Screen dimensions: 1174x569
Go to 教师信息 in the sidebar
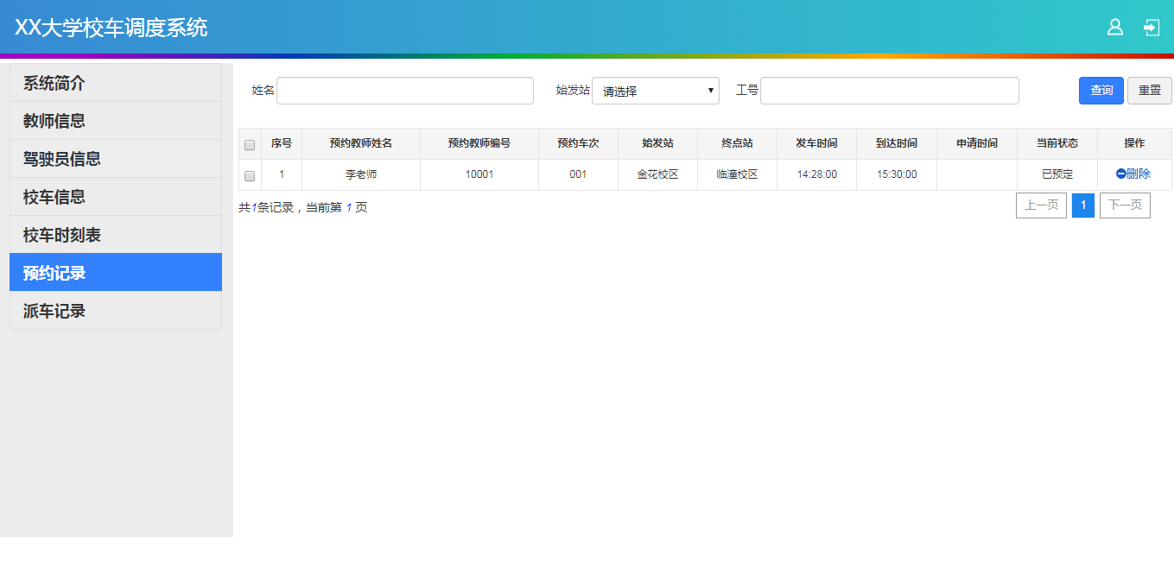116,121
